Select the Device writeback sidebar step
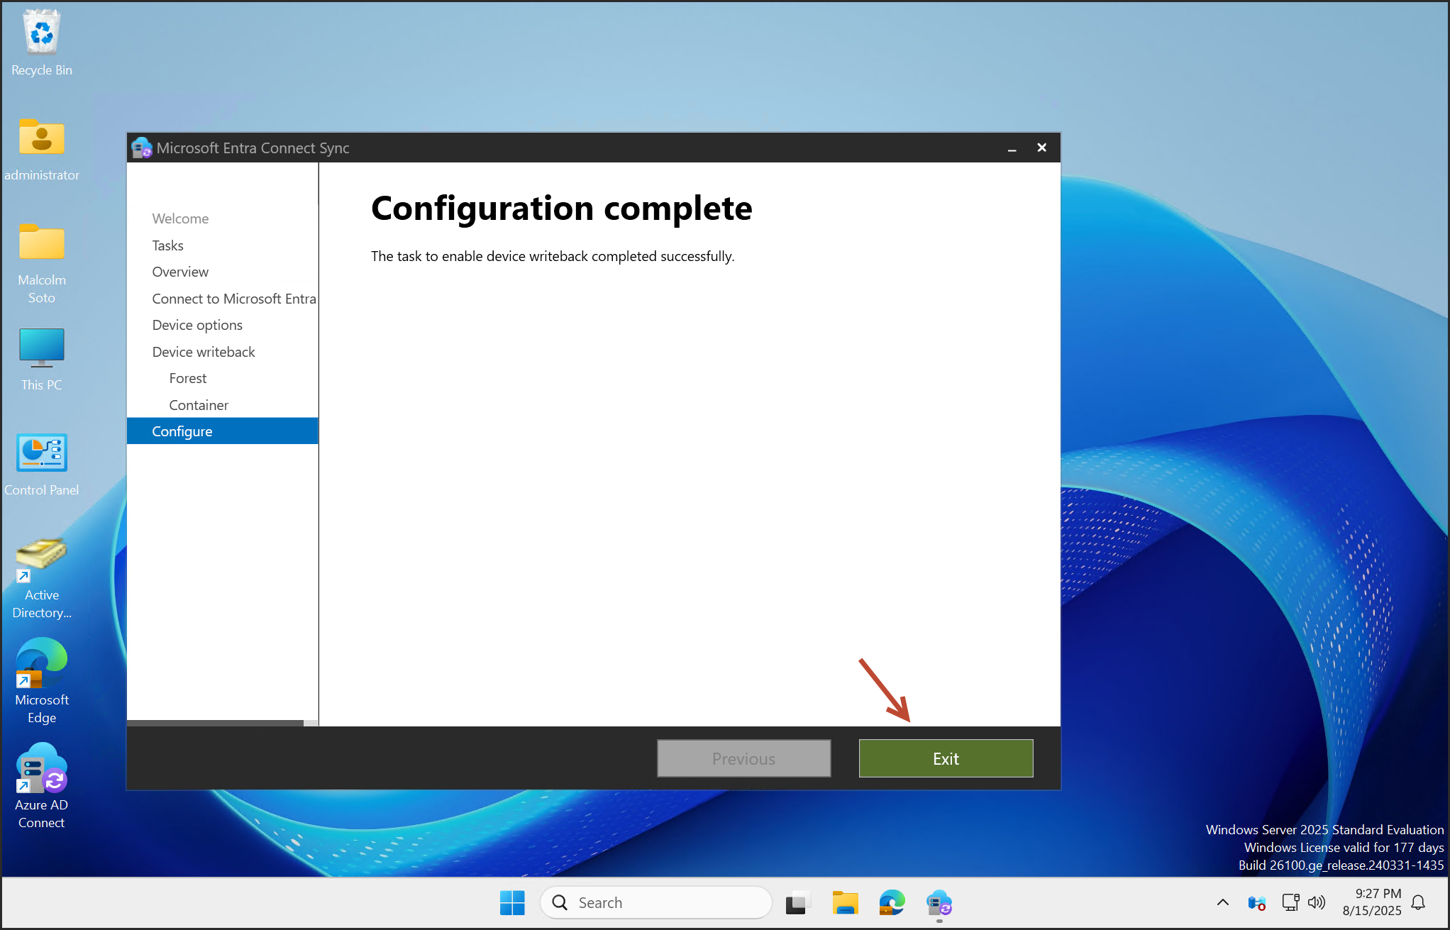The image size is (1450, 930). pyautogui.click(x=204, y=352)
